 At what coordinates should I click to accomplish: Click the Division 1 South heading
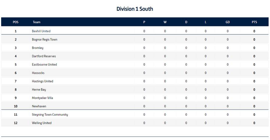tap(135, 9)
